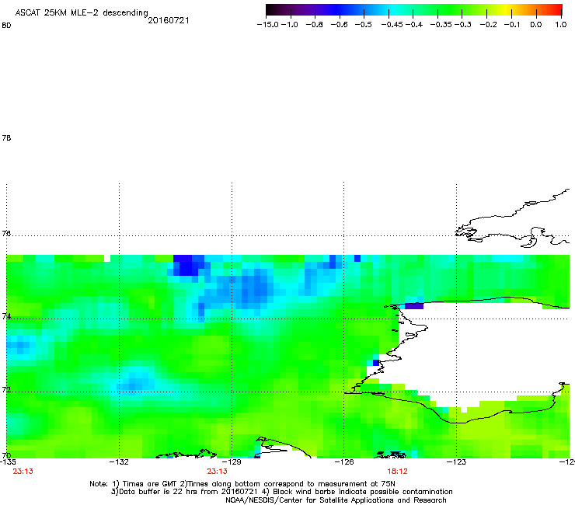Click the dark blue patch at the map's top edge
This screenshot has width=575, height=505.
[188, 265]
